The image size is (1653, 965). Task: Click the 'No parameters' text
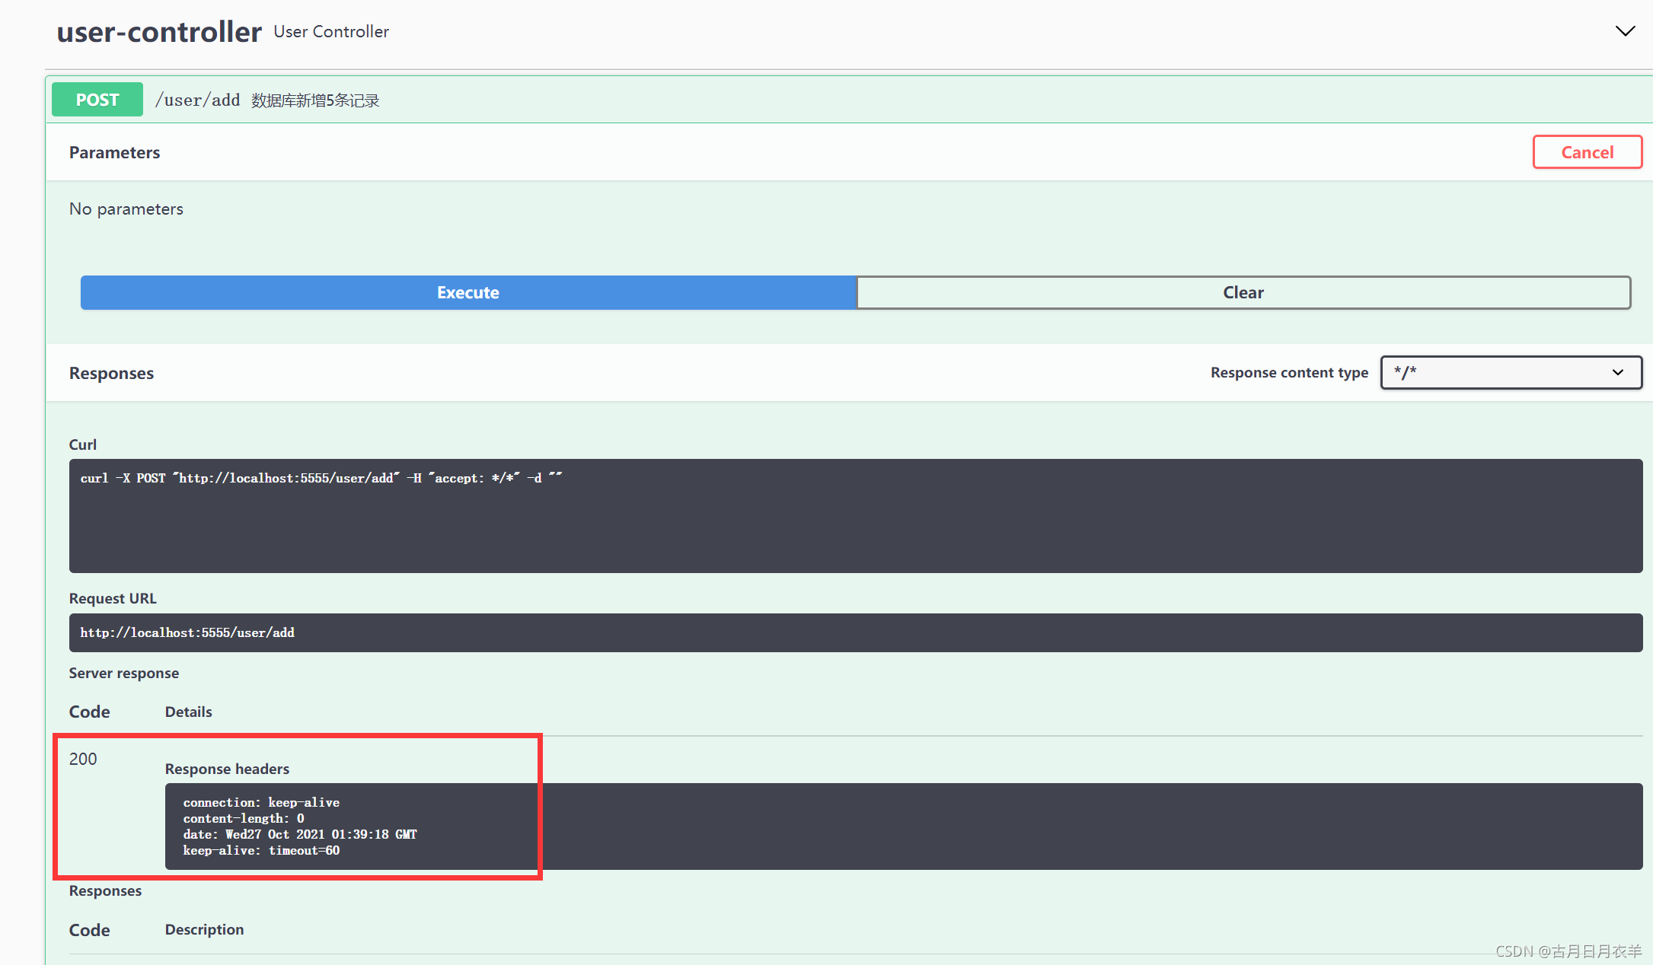pyautogui.click(x=126, y=209)
